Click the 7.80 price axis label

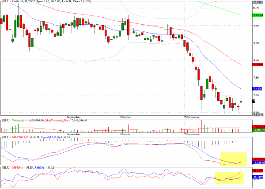click(x=256, y=78)
